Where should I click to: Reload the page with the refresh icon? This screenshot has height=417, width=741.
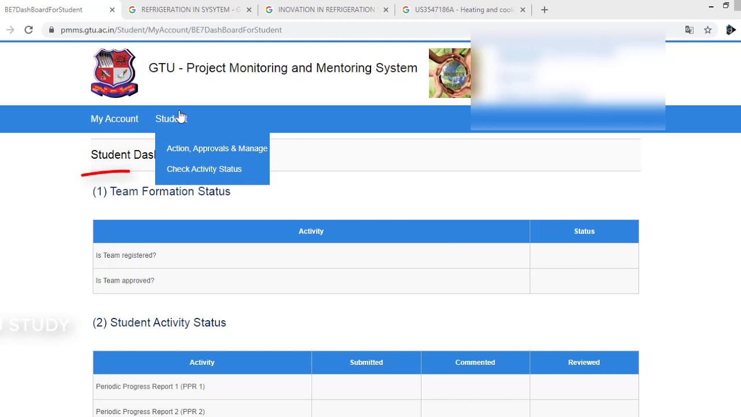[x=28, y=30]
